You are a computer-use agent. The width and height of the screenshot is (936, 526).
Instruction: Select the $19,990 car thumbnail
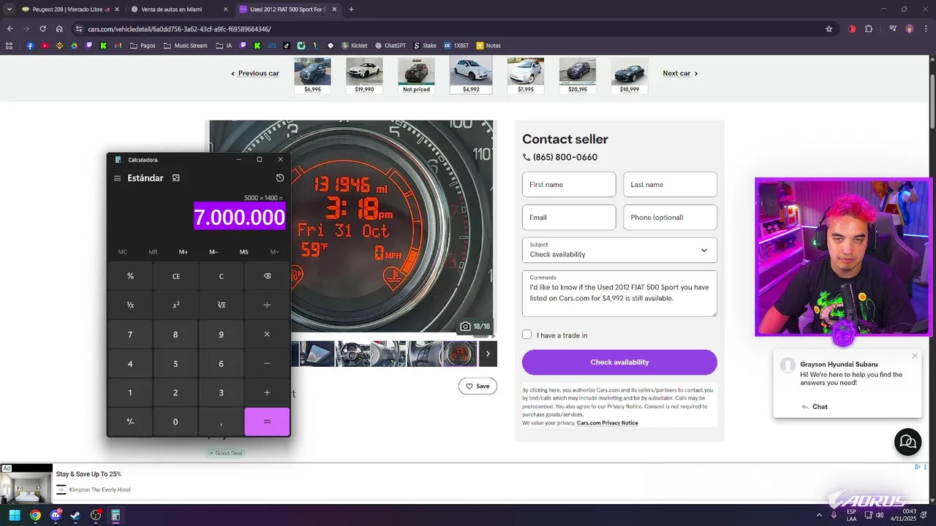(x=364, y=75)
